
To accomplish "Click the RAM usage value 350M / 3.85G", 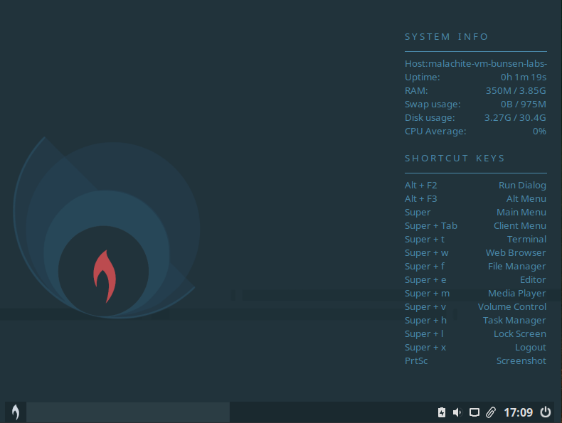I will pyautogui.click(x=516, y=90).
